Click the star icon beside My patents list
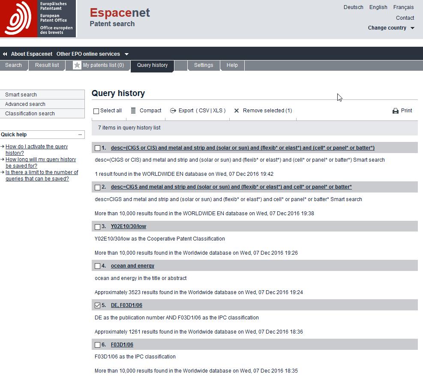The width and height of the screenshot is (423, 376). point(77,65)
